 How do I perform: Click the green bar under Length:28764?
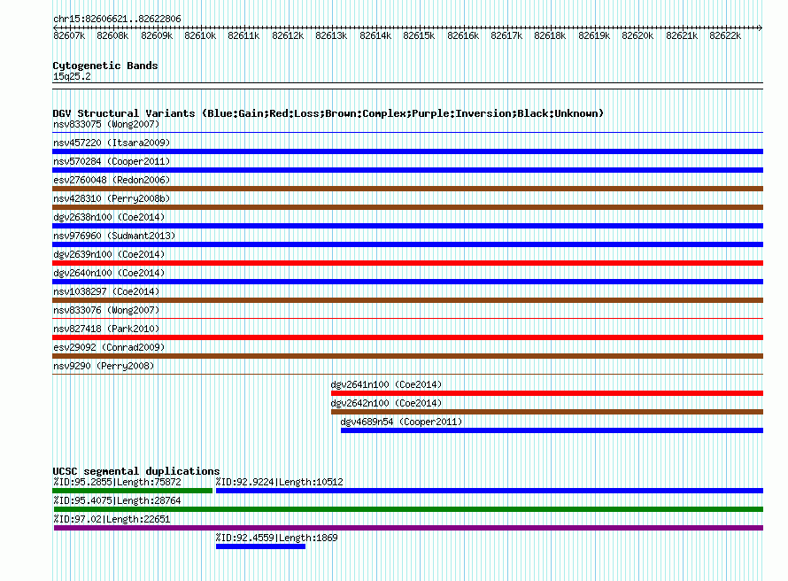pyautogui.click(x=408, y=509)
